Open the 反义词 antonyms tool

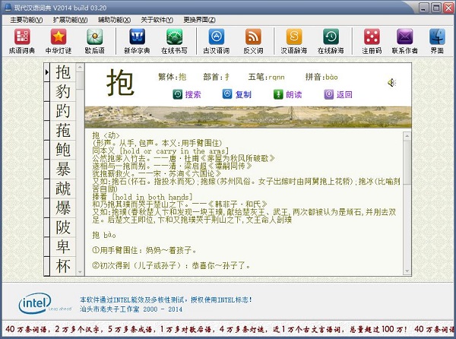(253, 40)
